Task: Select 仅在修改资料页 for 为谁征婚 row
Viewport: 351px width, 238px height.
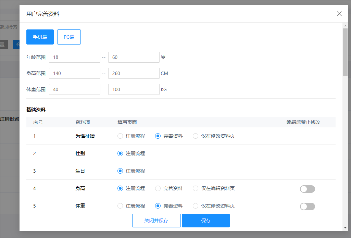Action: coord(196,136)
